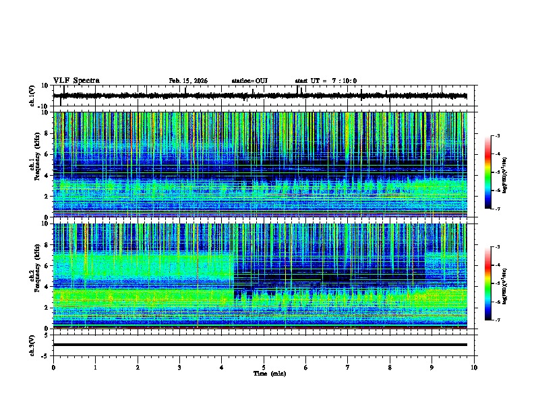534x412 pixels.
Task: Click time axis tick label "6"
Action: click(x=306, y=368)
